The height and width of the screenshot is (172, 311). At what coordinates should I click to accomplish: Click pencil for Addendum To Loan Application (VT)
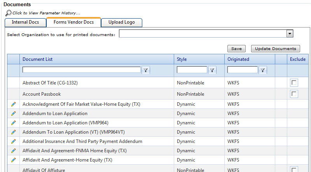pyautogui.click(x=13, y=132)
